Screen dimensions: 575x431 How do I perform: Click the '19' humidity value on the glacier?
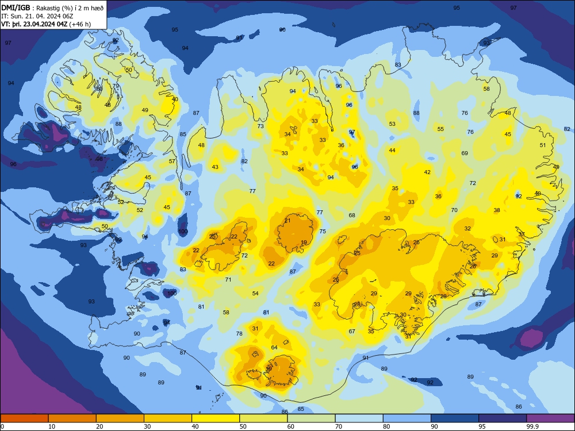[x=304, y=243]
